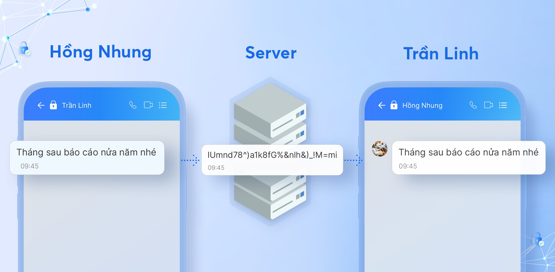The height and width of the screenshot is (272, 555).
Task: Start video call in Hồng Nhung chat
Action: [488, 105]
